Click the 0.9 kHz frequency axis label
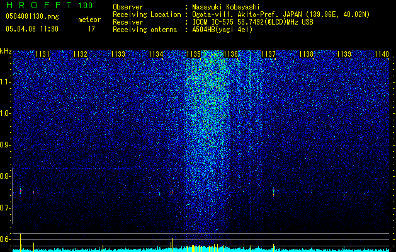396x252 pixels. tap(5, 145)
